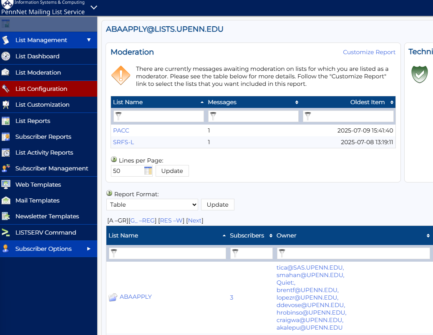Click owner smahan@UPENN.EDU link
Viewport: 433px width, 335px height.
click(x=310, y=275)
